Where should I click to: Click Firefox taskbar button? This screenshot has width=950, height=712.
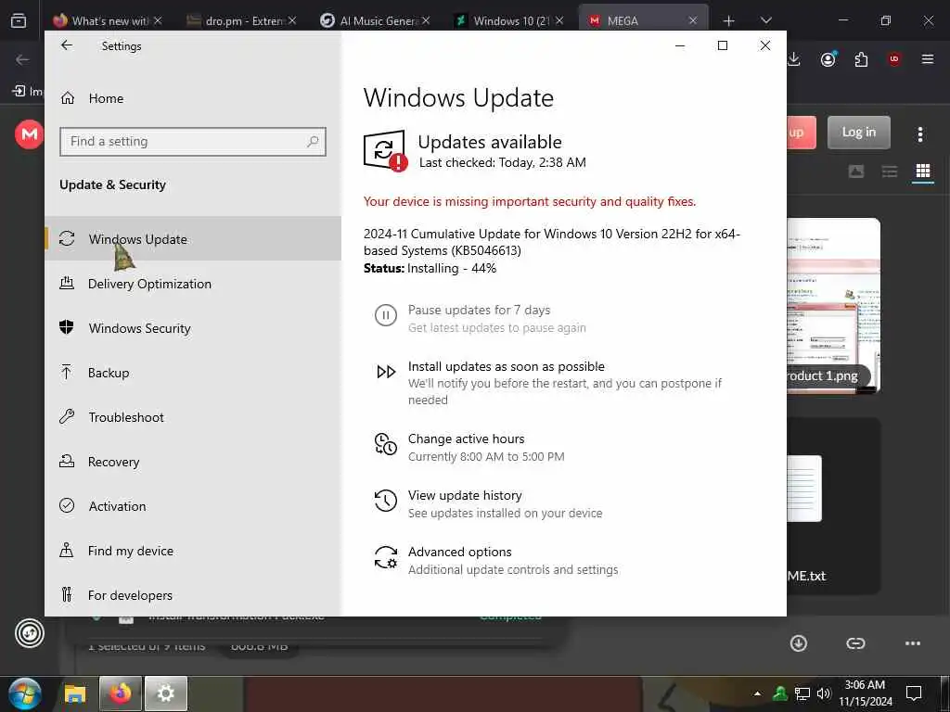click(x=121, y=693)
